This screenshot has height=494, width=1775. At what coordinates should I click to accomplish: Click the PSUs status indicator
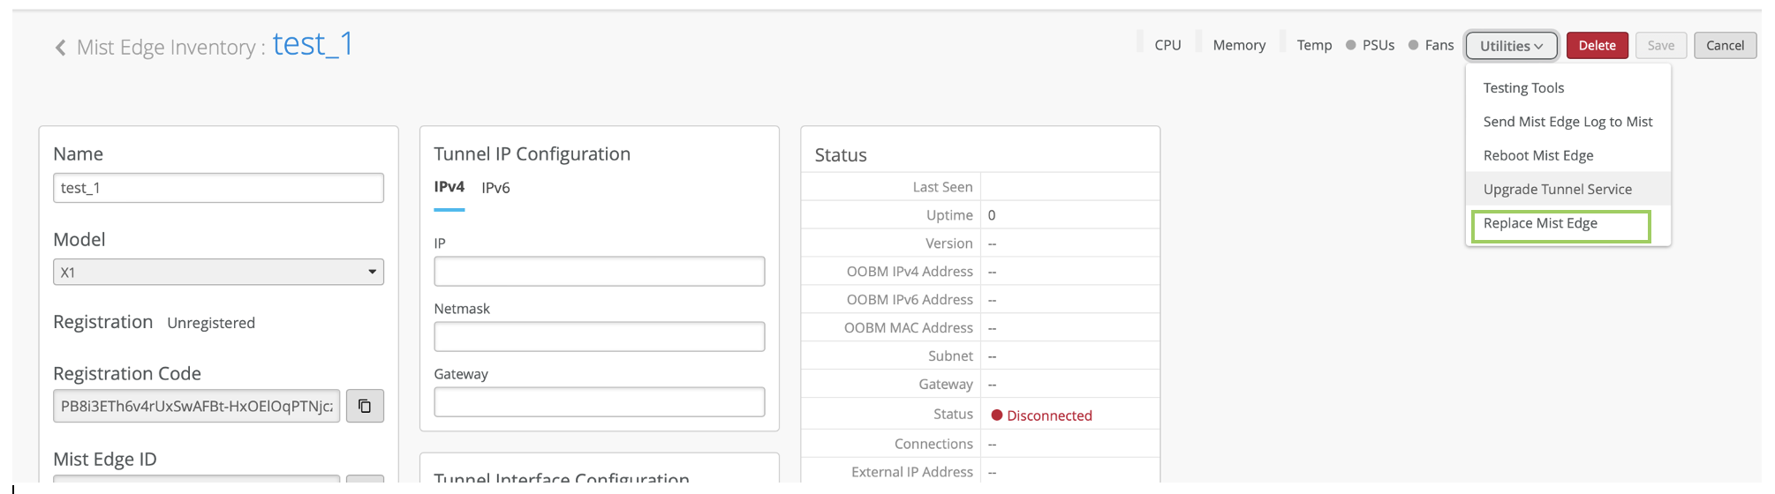1370,45
